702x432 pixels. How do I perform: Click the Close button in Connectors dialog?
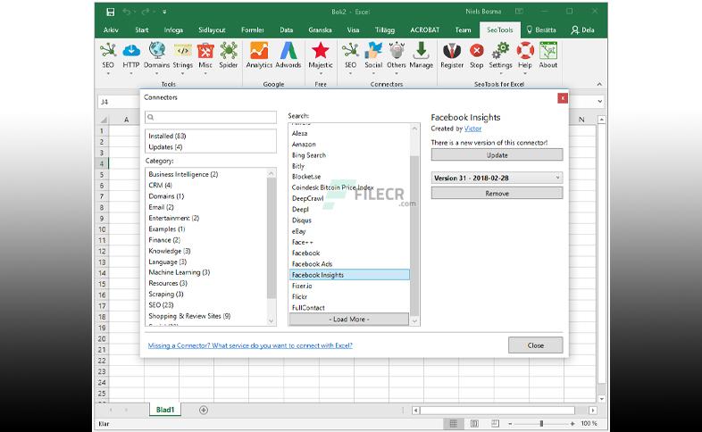(x=535, y=345)
